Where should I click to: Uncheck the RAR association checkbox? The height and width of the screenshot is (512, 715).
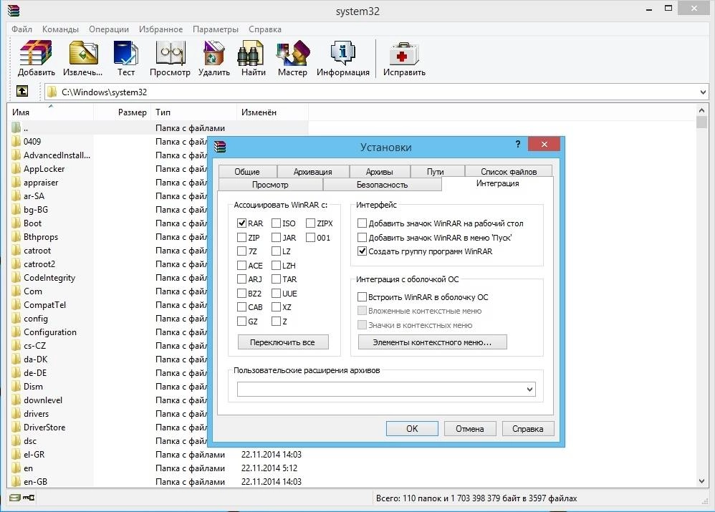pos(242,223)
